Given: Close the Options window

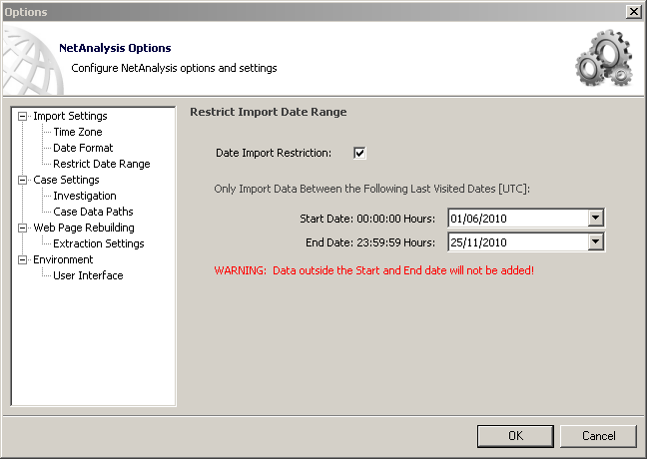Looking at the screenshot, I should (x=633, y=12).
